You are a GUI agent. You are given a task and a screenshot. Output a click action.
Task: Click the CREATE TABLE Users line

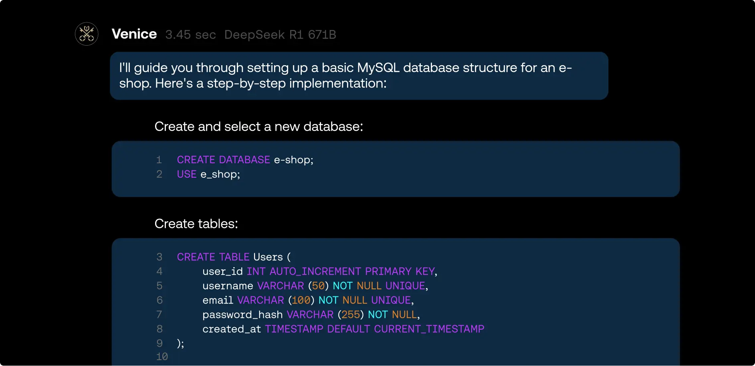point(234,257)
